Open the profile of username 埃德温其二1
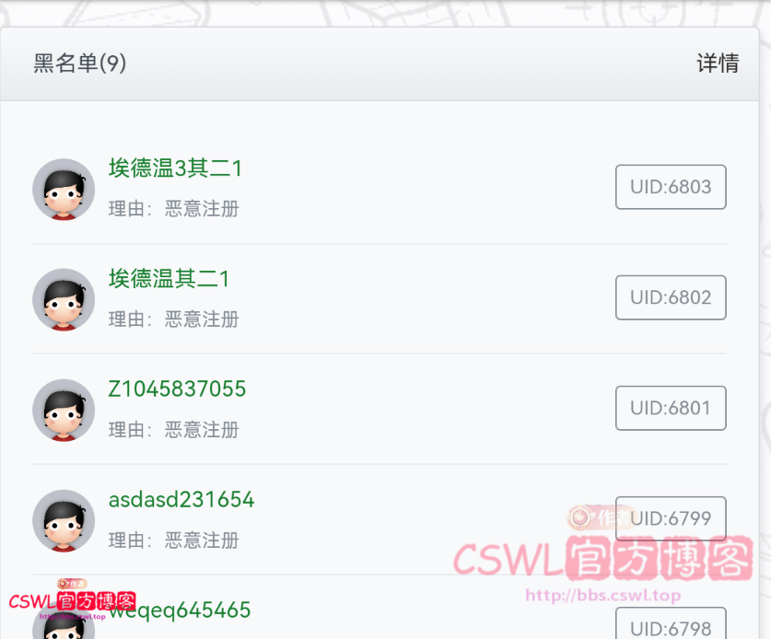This screenshot has height=639, width=771. [169, 279]
